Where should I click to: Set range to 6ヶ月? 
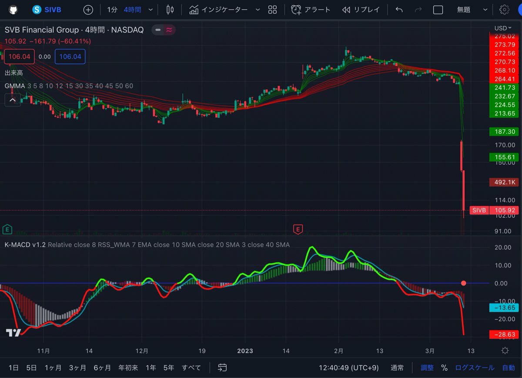click(x=102, y=368)
